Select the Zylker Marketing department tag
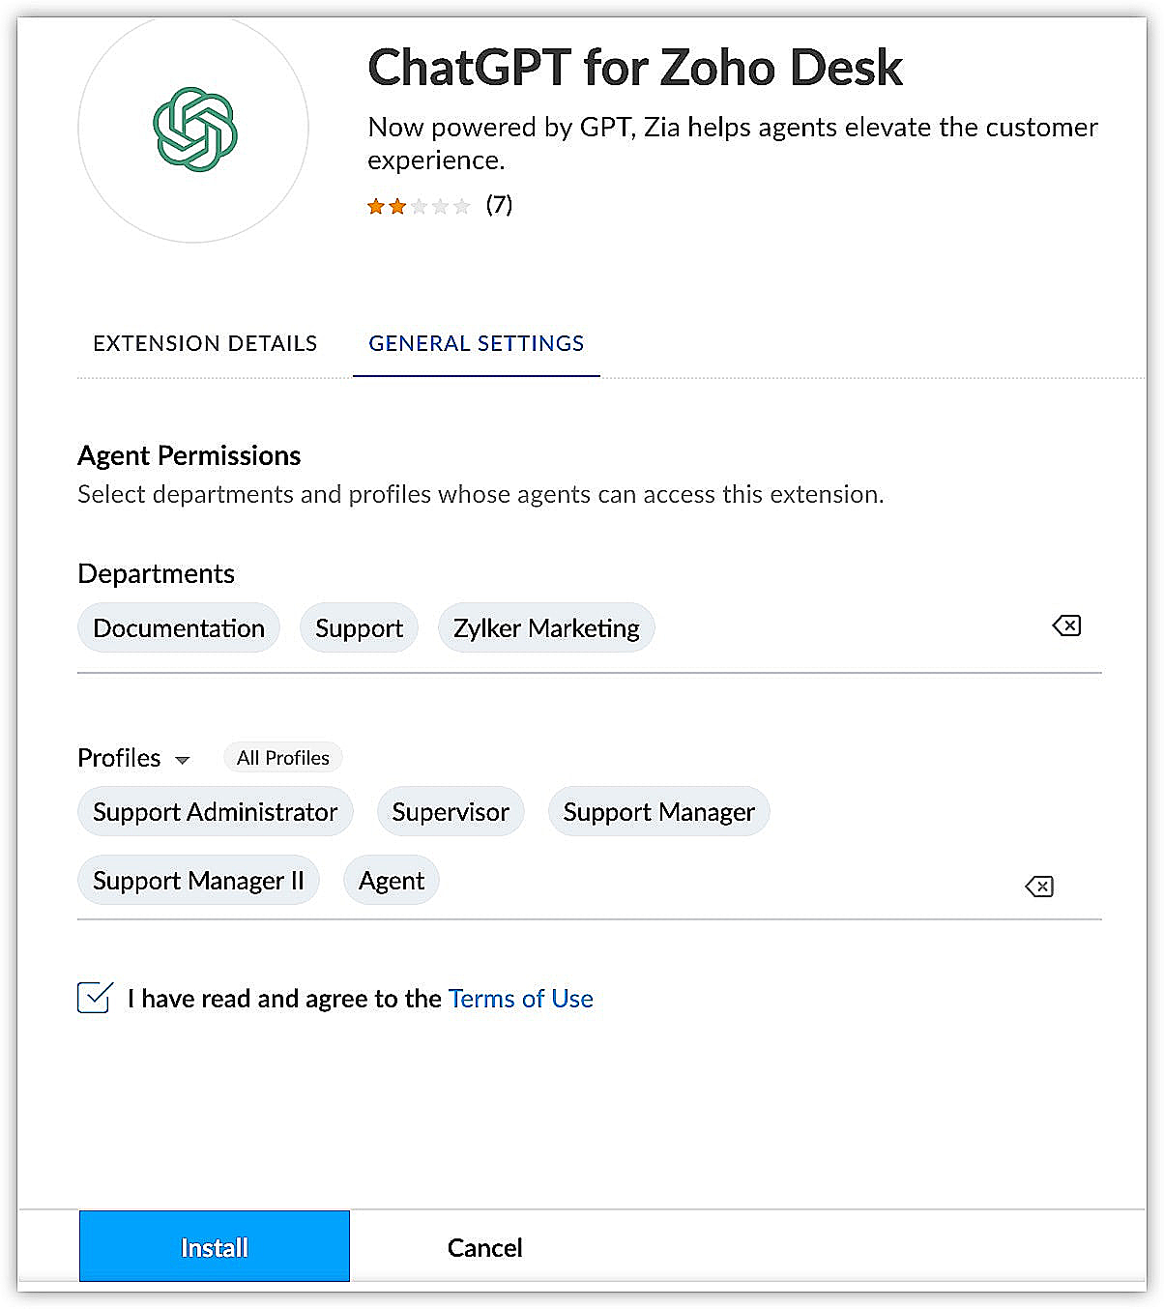 [x=546, y=628]
